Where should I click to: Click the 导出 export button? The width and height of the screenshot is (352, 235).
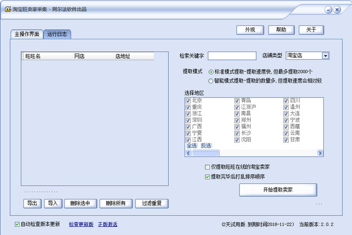32,204
